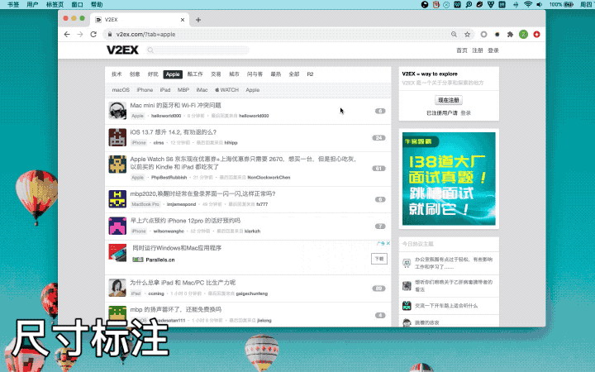Open the MBP node link
Screen dimensions: 595x372
183,90
